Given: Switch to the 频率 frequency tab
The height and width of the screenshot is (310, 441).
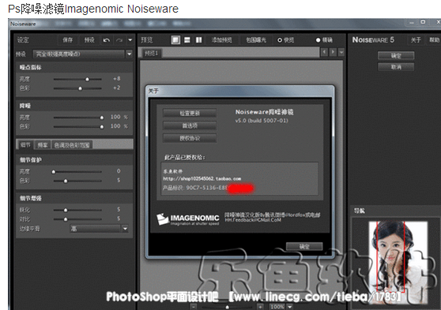Looking at the screenshot, I should pos(43,144).
